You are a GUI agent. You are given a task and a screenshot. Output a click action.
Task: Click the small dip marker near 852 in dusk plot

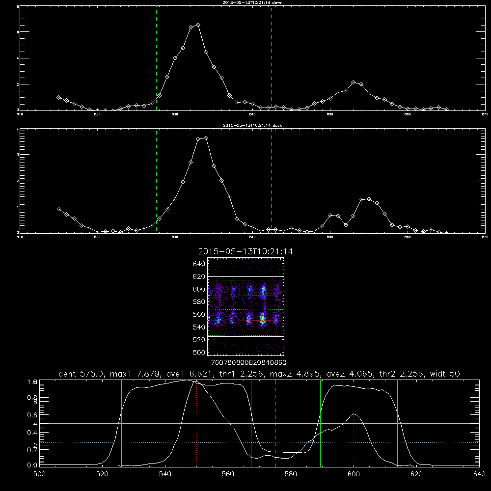[346, 225]
